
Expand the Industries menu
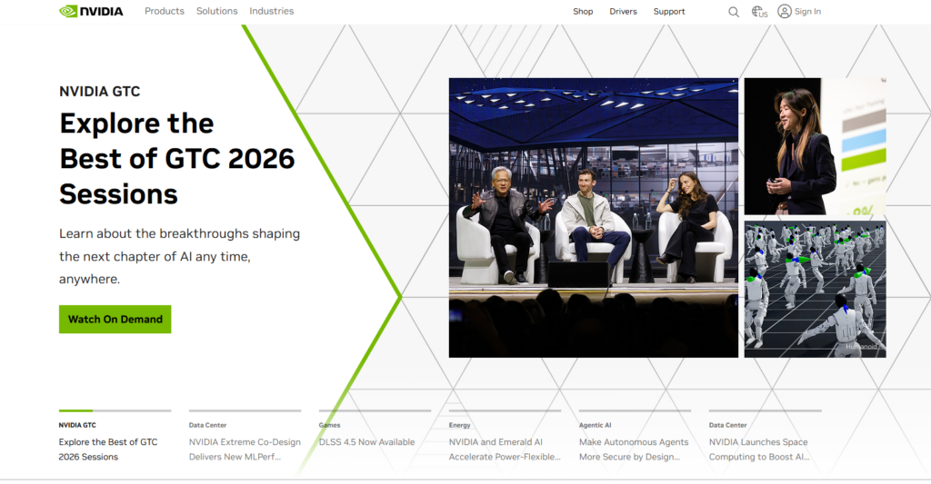271,11
